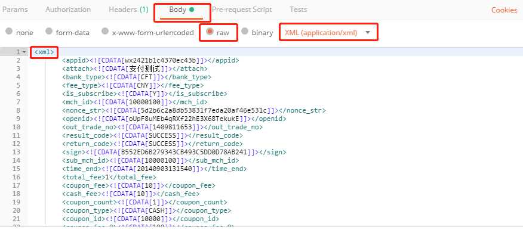The width and height of the screenshot is (523, 233).
Task: Click the mch_id 10000100 line
Action: [135, 102]
